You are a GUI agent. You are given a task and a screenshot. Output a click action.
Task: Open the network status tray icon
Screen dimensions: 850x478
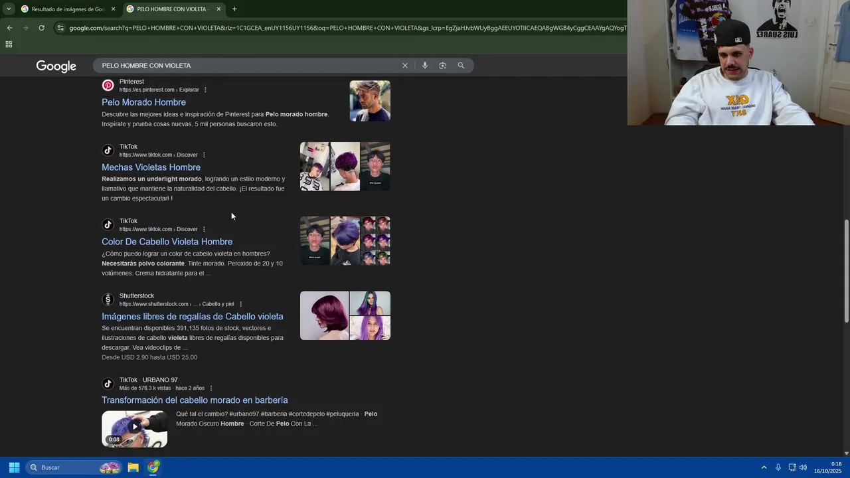point(792,467)
